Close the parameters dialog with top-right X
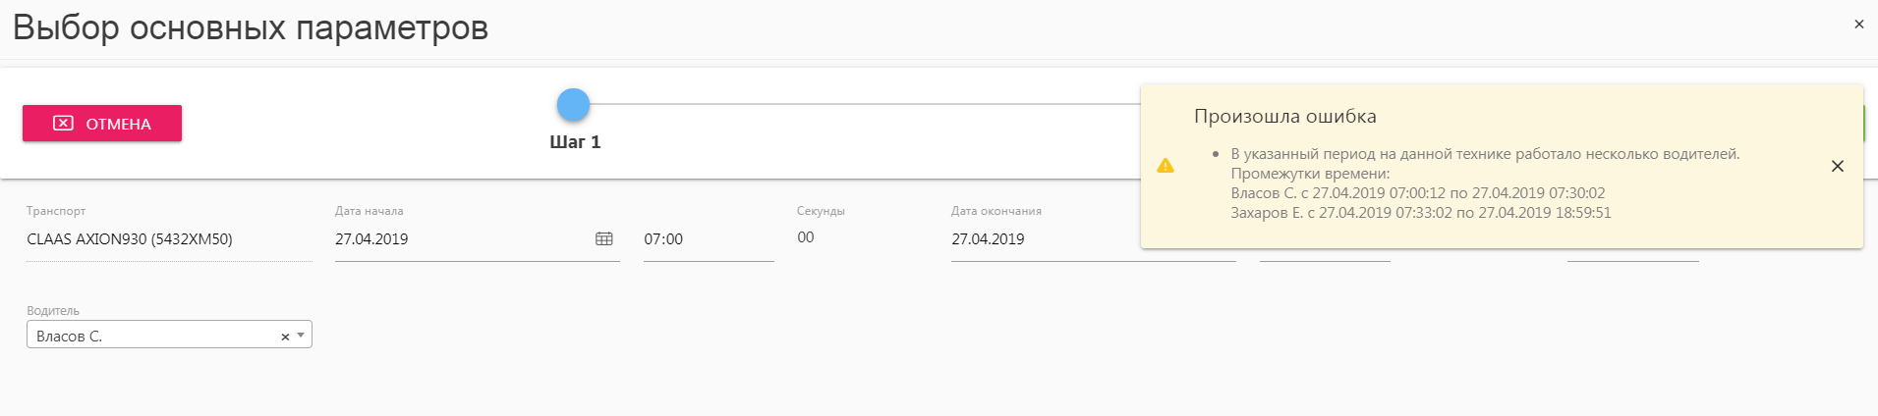The width and height of the screenshot is (1878, 416). (x=1858, y=25)
